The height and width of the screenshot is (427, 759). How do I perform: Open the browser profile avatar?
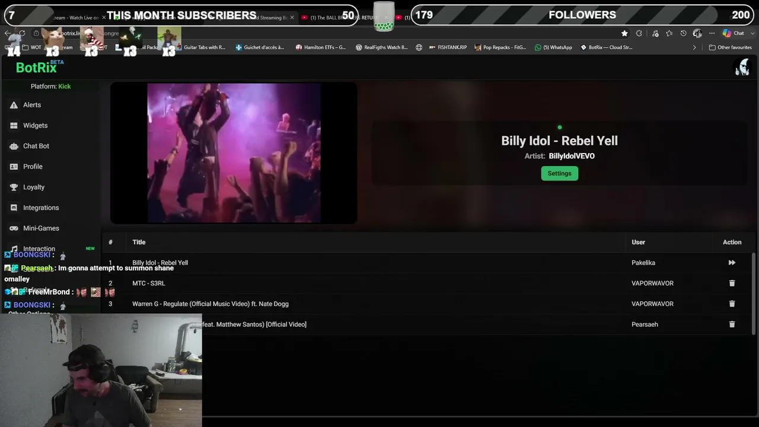697,33
